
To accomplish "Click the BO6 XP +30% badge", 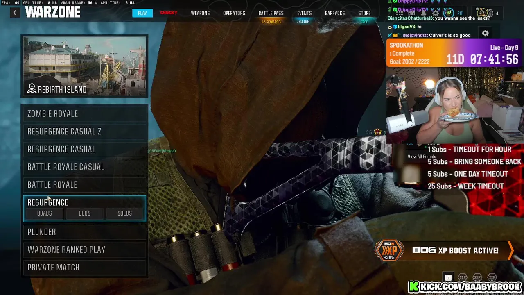I will pyautogui.click(x=389, y=250).
